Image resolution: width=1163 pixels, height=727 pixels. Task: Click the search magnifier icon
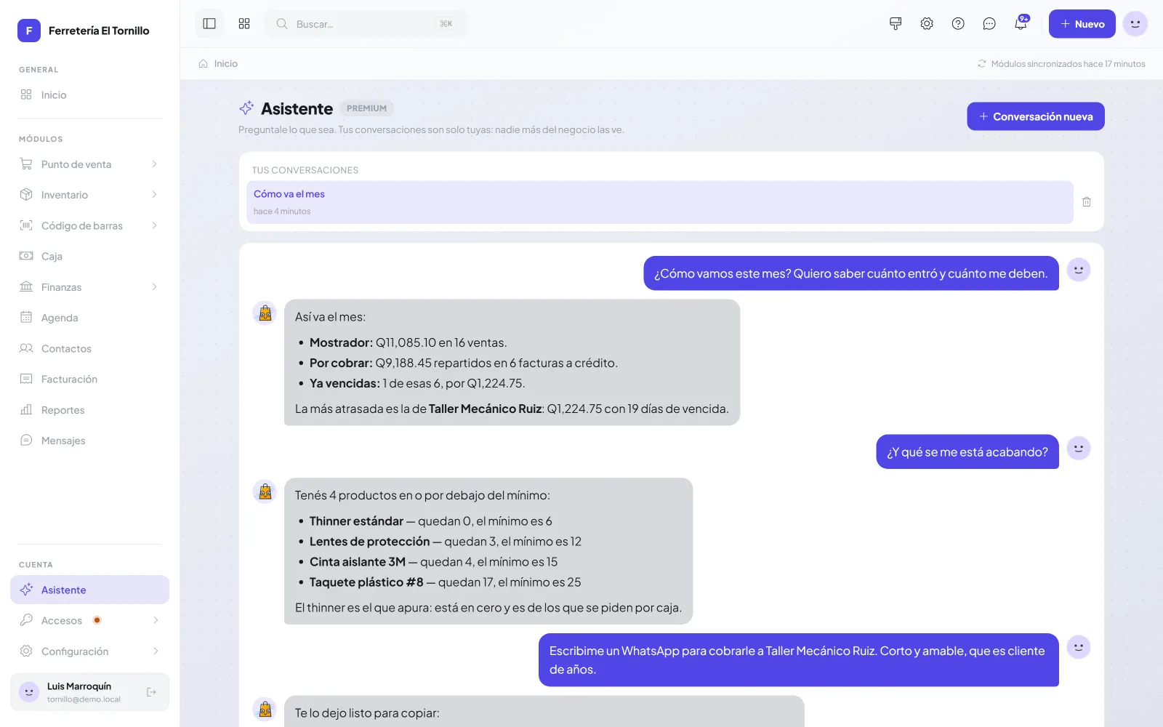282,24
